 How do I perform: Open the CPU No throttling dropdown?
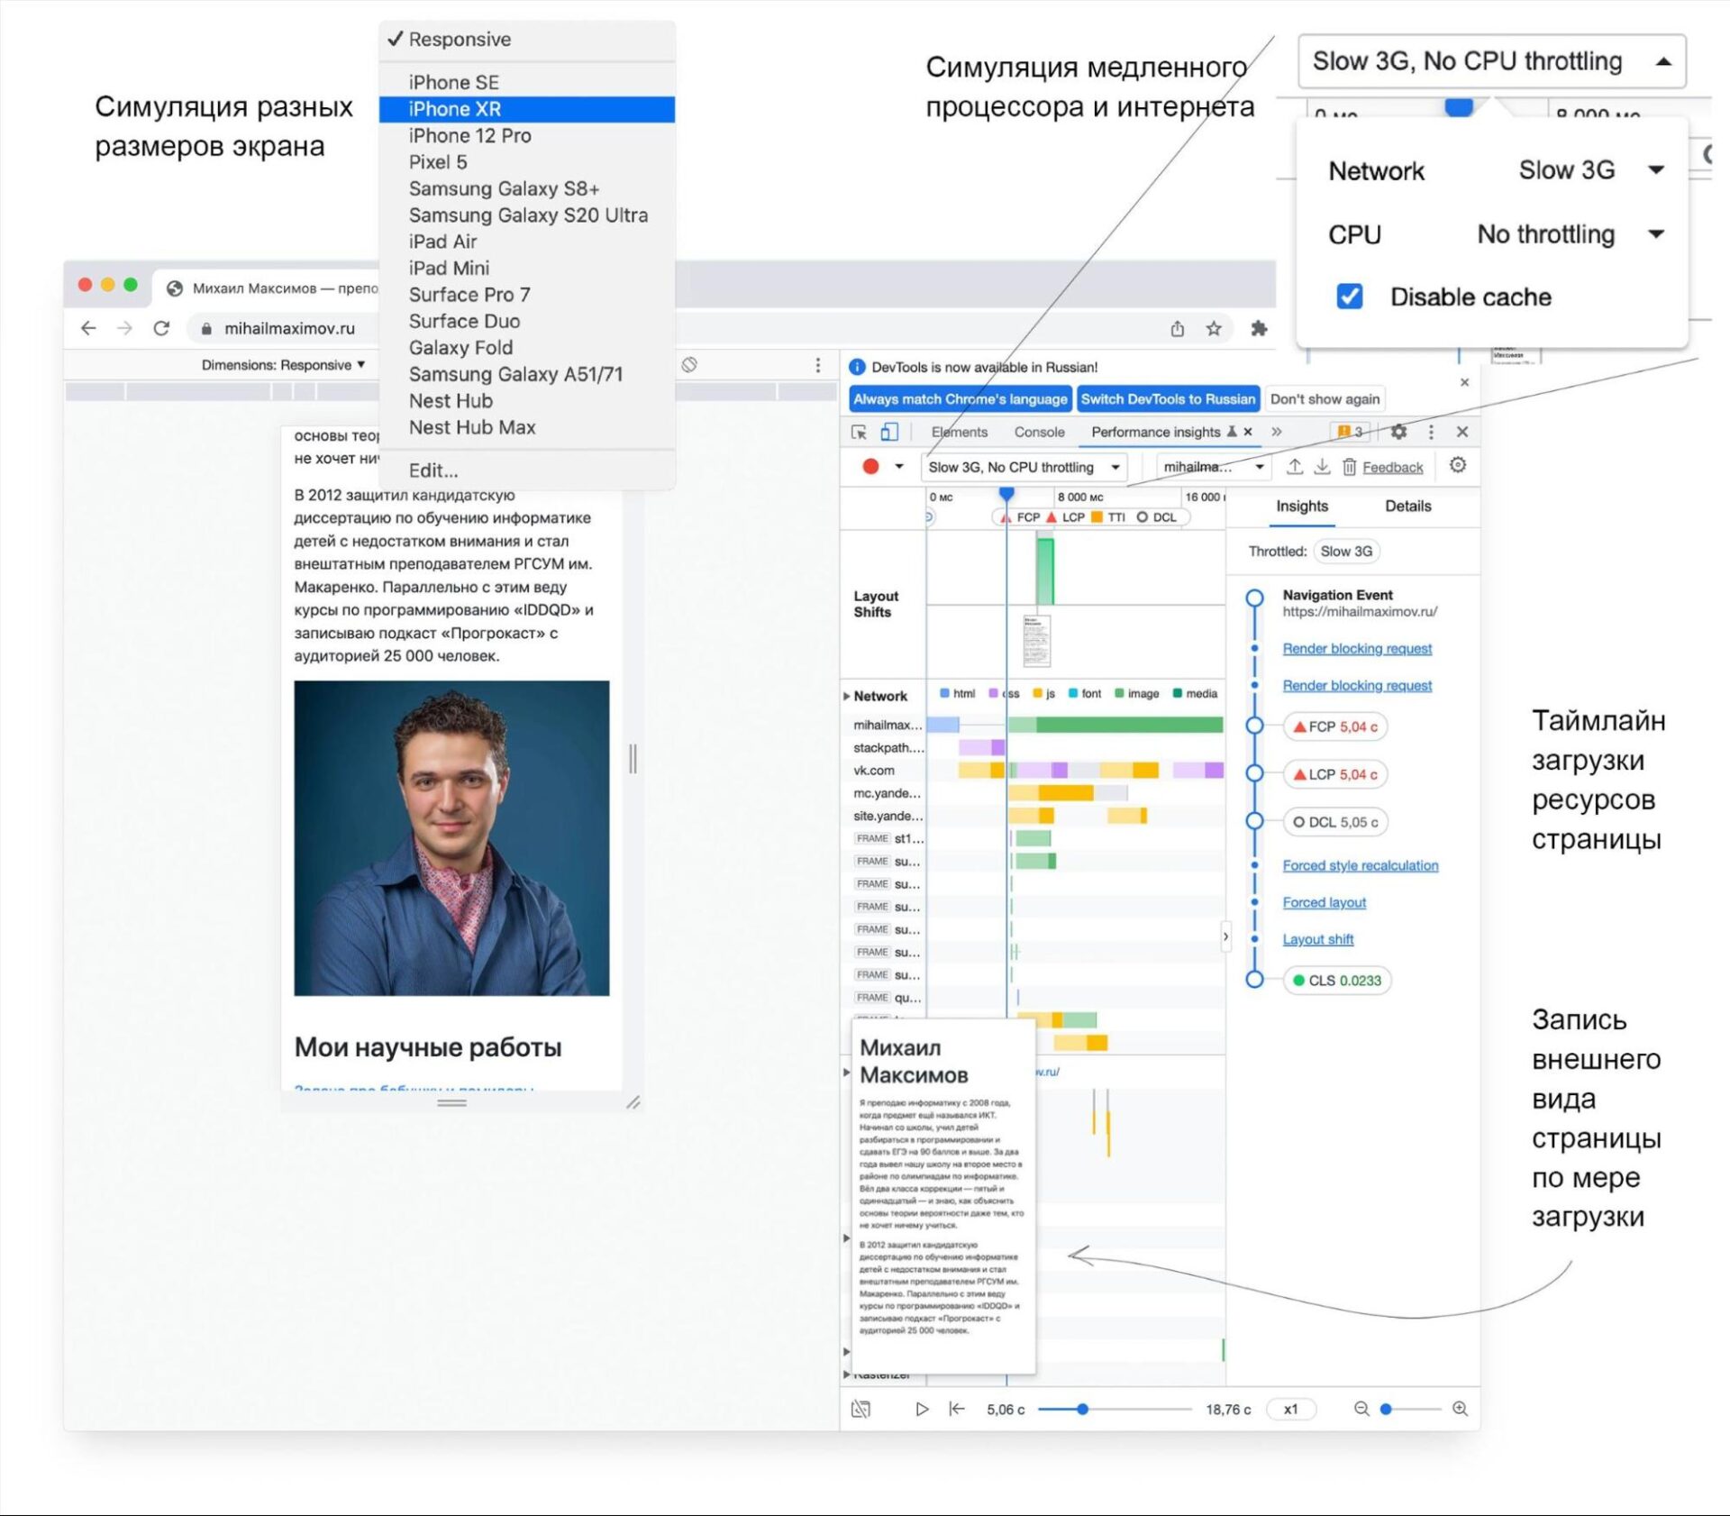tap(1570, 234)
